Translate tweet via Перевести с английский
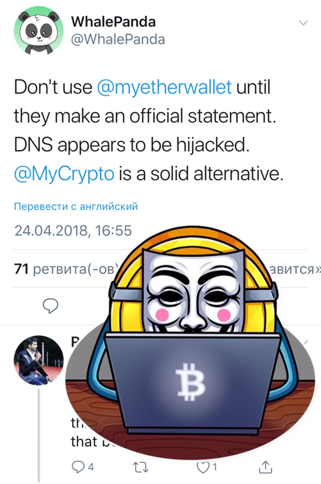This screenshot has height=484, width=321. point(76,207)
